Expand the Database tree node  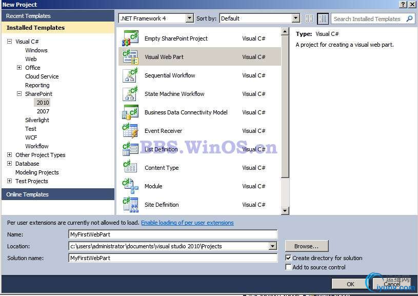pos(10,164)
